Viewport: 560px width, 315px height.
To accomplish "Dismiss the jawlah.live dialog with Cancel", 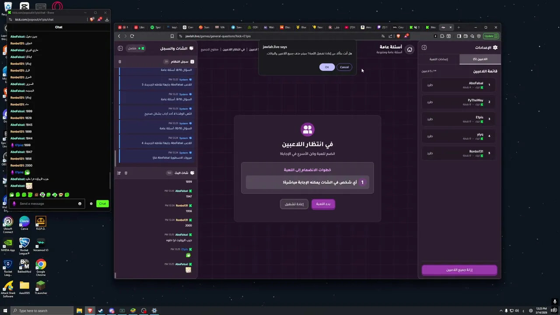I will (x=344, y=67).
